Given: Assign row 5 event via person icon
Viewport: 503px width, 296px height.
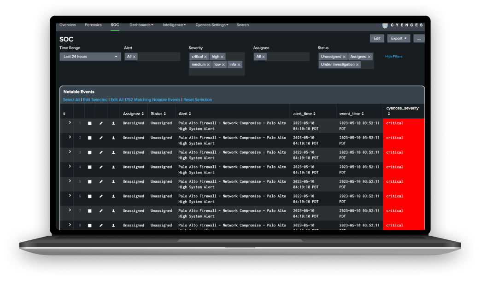Looking at the screenshot, I should pos(113,182).
